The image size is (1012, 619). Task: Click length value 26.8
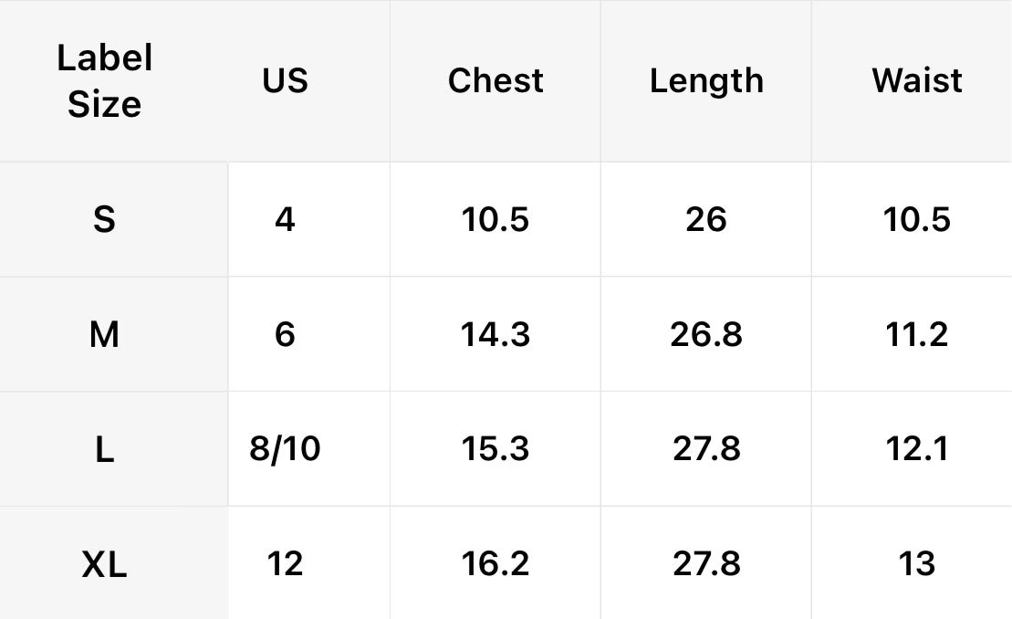pos(706,335)
